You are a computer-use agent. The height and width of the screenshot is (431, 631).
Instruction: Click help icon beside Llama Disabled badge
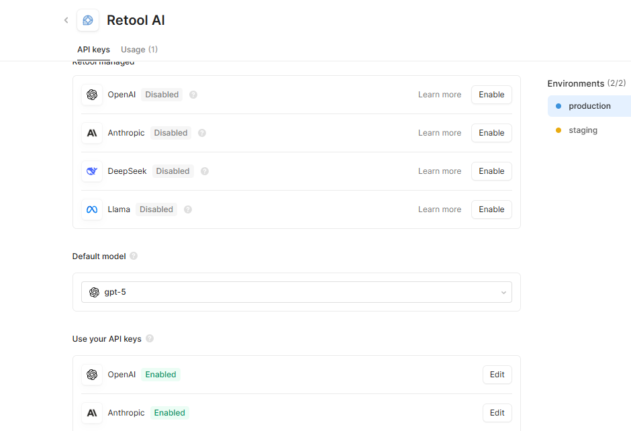pos(188,209)
